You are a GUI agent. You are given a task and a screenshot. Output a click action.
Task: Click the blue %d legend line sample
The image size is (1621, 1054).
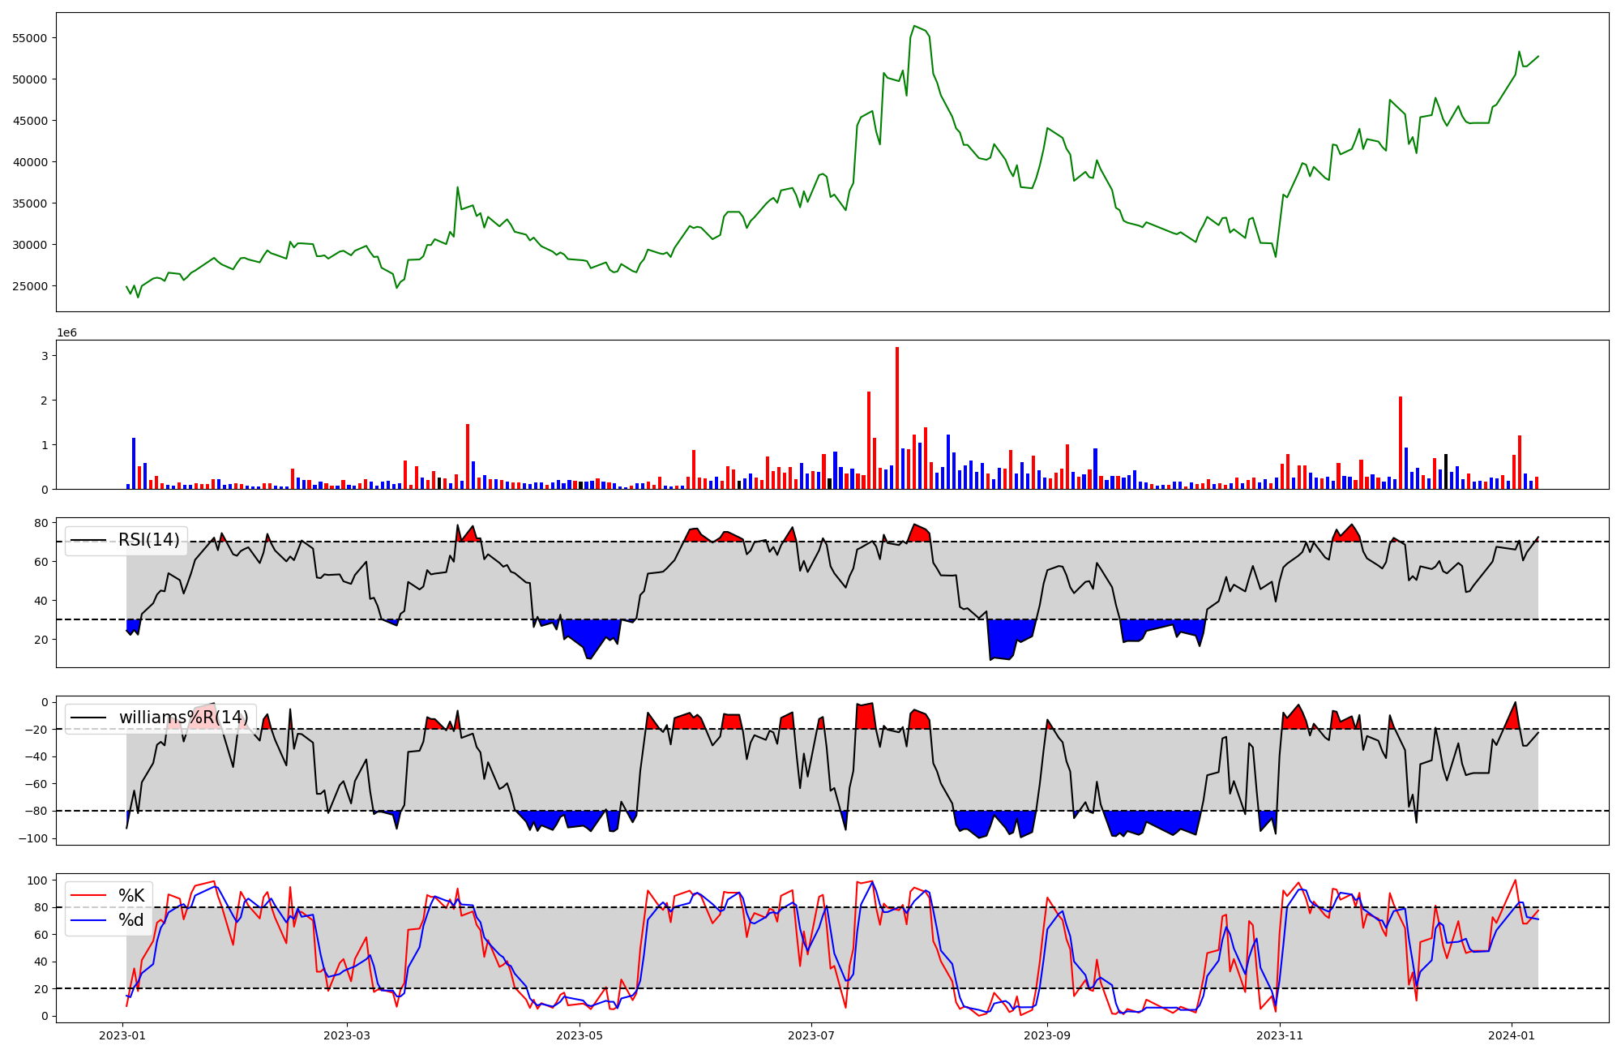88,919
